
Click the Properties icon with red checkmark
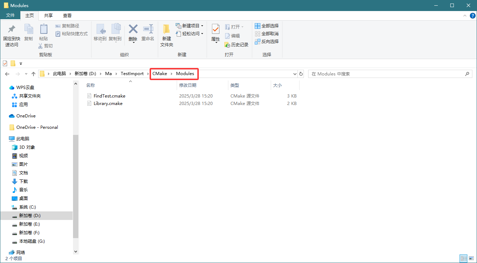point(216,29)
